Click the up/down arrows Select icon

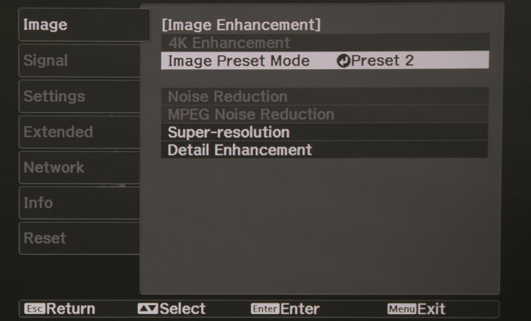147,308
